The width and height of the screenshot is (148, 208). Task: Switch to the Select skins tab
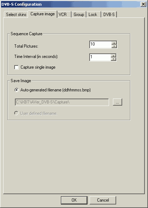(x=16, y=15)
